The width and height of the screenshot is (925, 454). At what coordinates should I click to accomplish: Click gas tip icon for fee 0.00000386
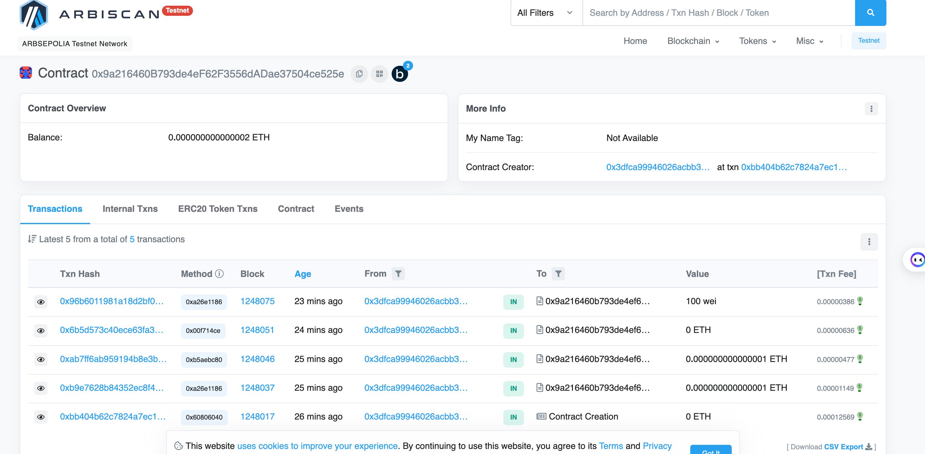(860, 300)
